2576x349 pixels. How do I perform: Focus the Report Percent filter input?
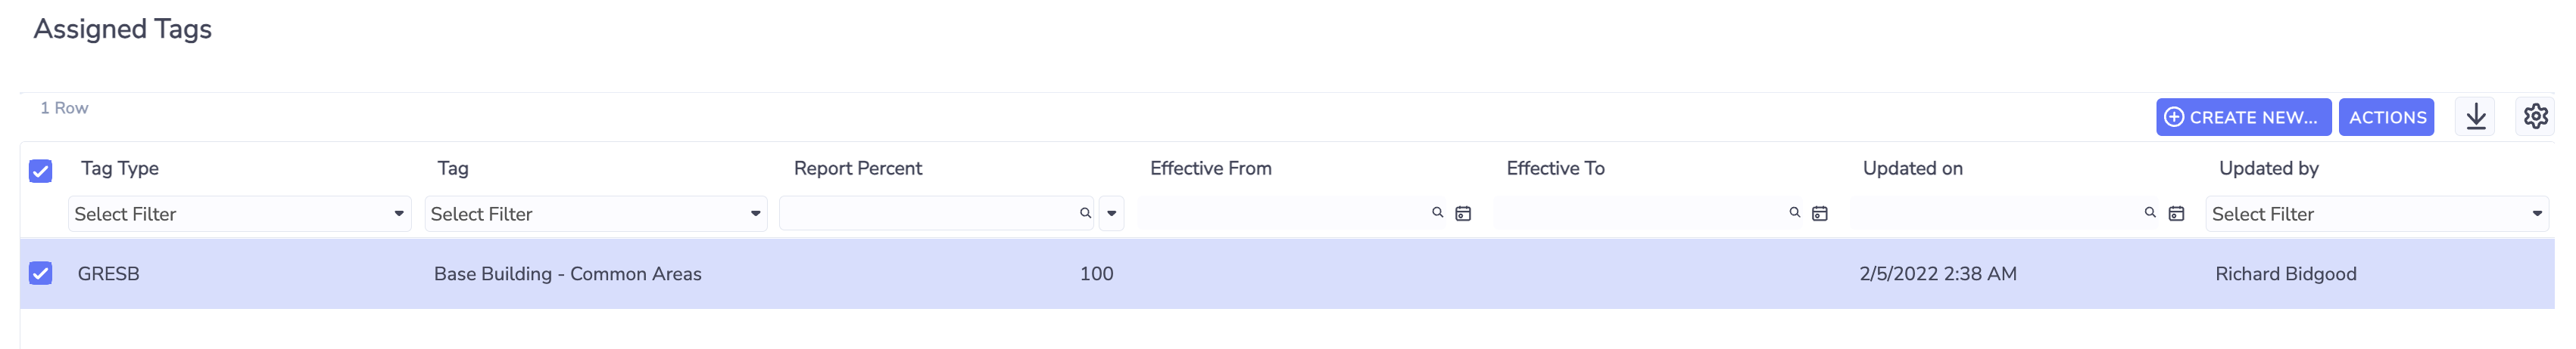point(928,213)
